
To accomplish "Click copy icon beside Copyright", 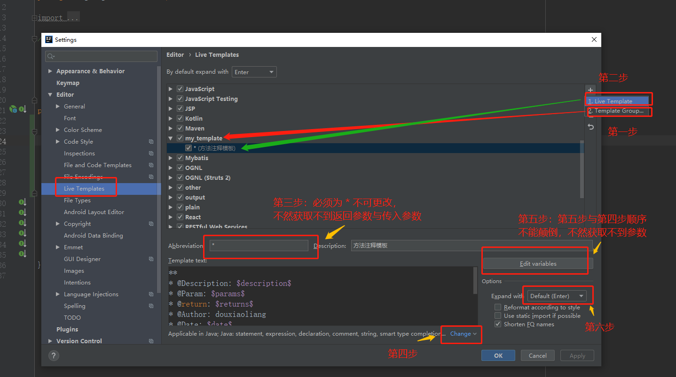I will pos(151,224).
